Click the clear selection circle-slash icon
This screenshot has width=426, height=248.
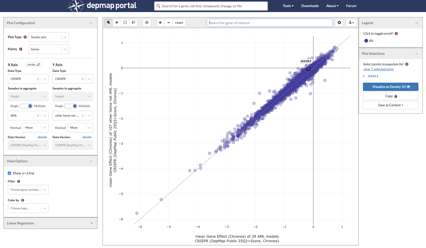point(147,23)
